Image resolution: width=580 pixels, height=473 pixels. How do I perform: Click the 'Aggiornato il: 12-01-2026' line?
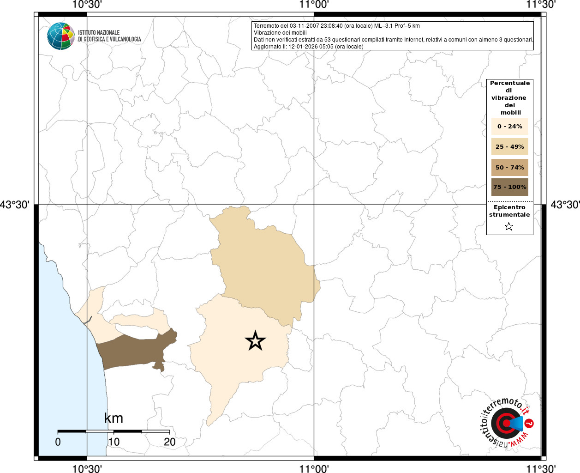coord(308,47)
